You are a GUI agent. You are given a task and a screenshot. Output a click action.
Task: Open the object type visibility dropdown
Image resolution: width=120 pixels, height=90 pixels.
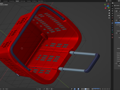[x=72, y=89]
